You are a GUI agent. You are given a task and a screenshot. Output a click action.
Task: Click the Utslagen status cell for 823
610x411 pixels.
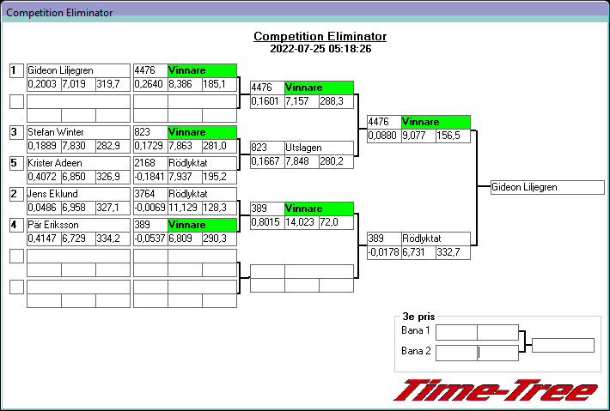pos(319,148)
